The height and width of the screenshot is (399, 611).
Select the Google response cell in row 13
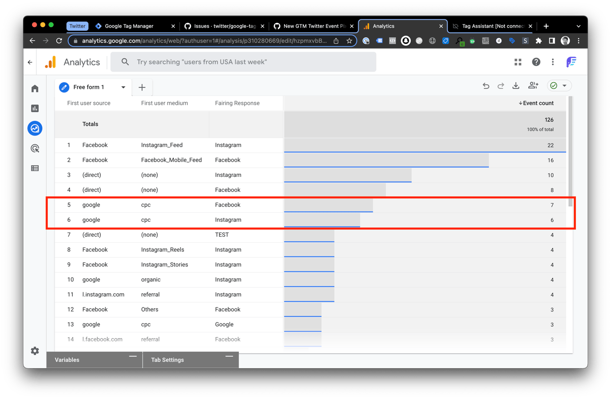224,325
